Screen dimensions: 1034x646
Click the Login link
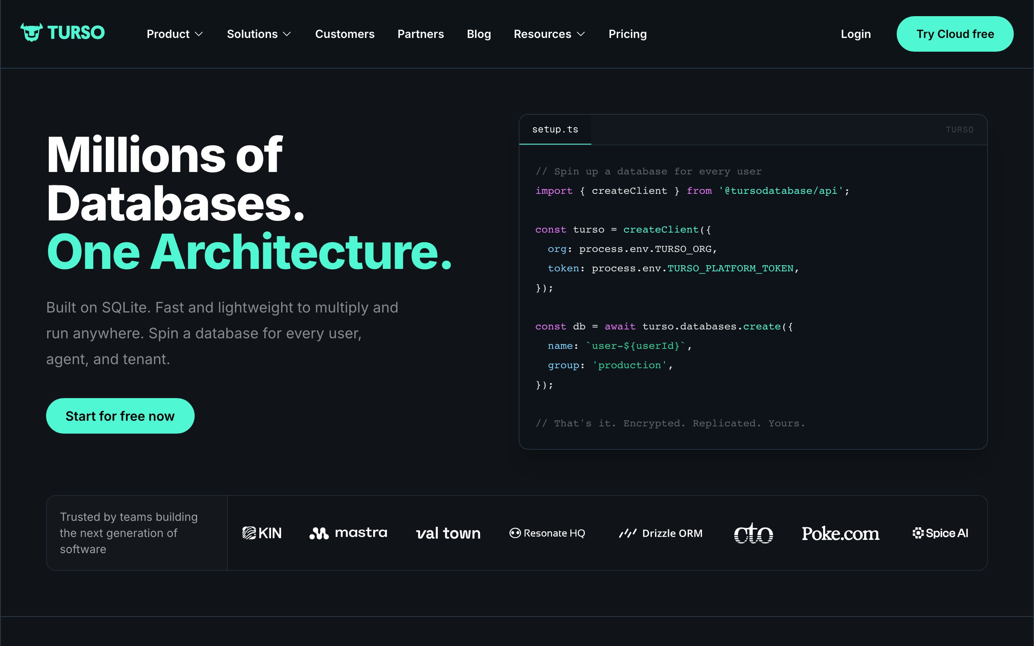pyautogui.click(x=855, y=34)
